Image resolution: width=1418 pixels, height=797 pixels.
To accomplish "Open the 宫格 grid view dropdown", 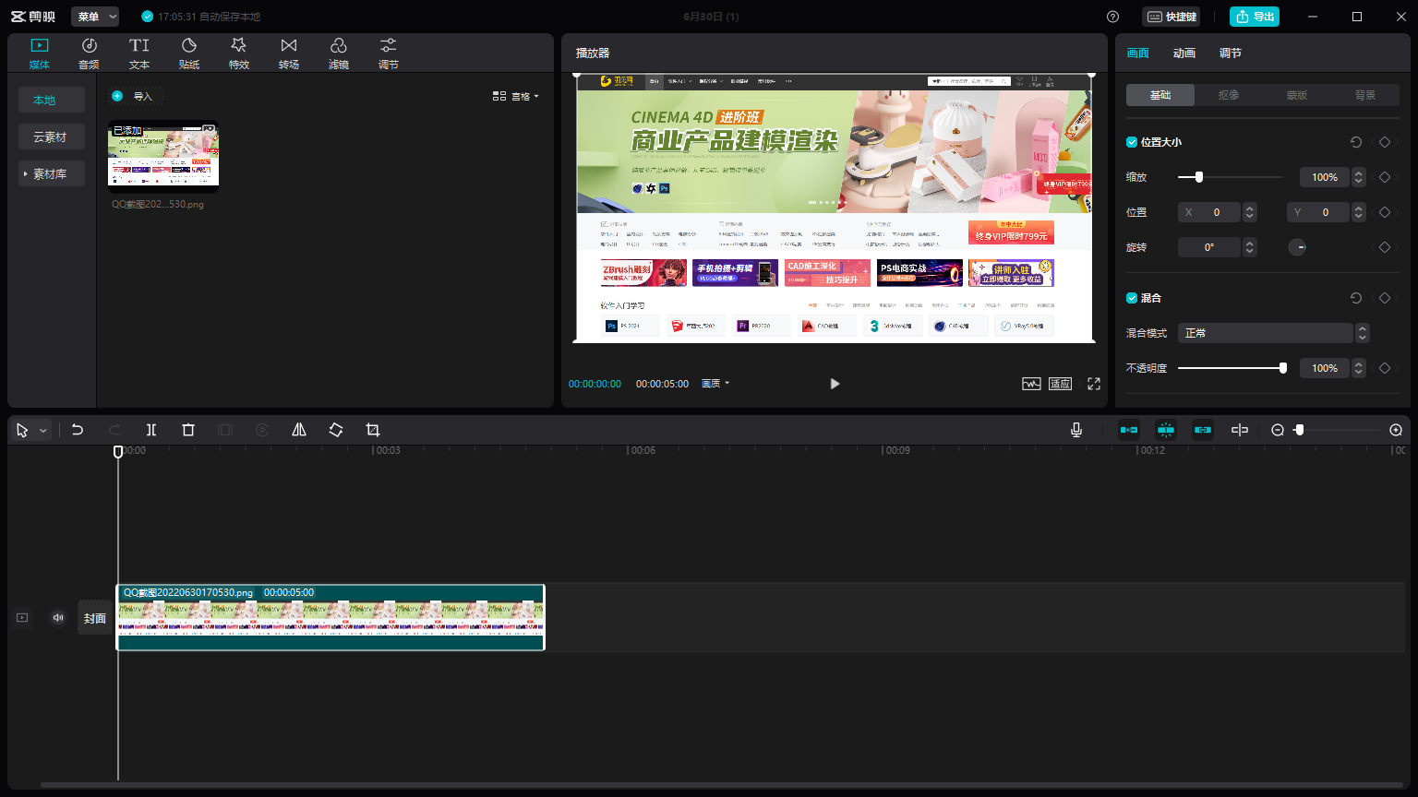I will pos(515,96).
